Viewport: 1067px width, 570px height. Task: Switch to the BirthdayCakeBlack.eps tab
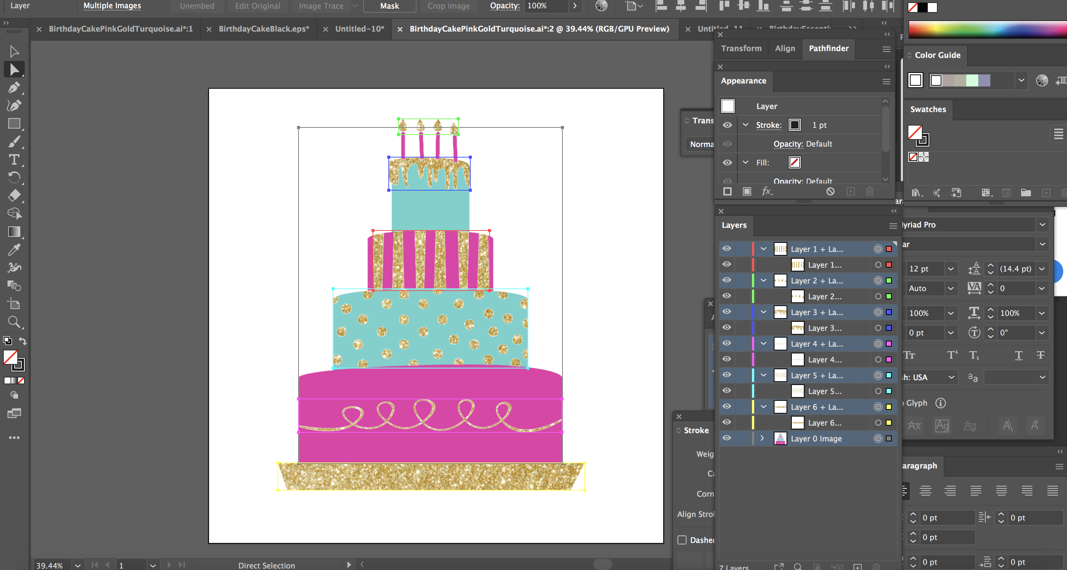coord(264,29)
